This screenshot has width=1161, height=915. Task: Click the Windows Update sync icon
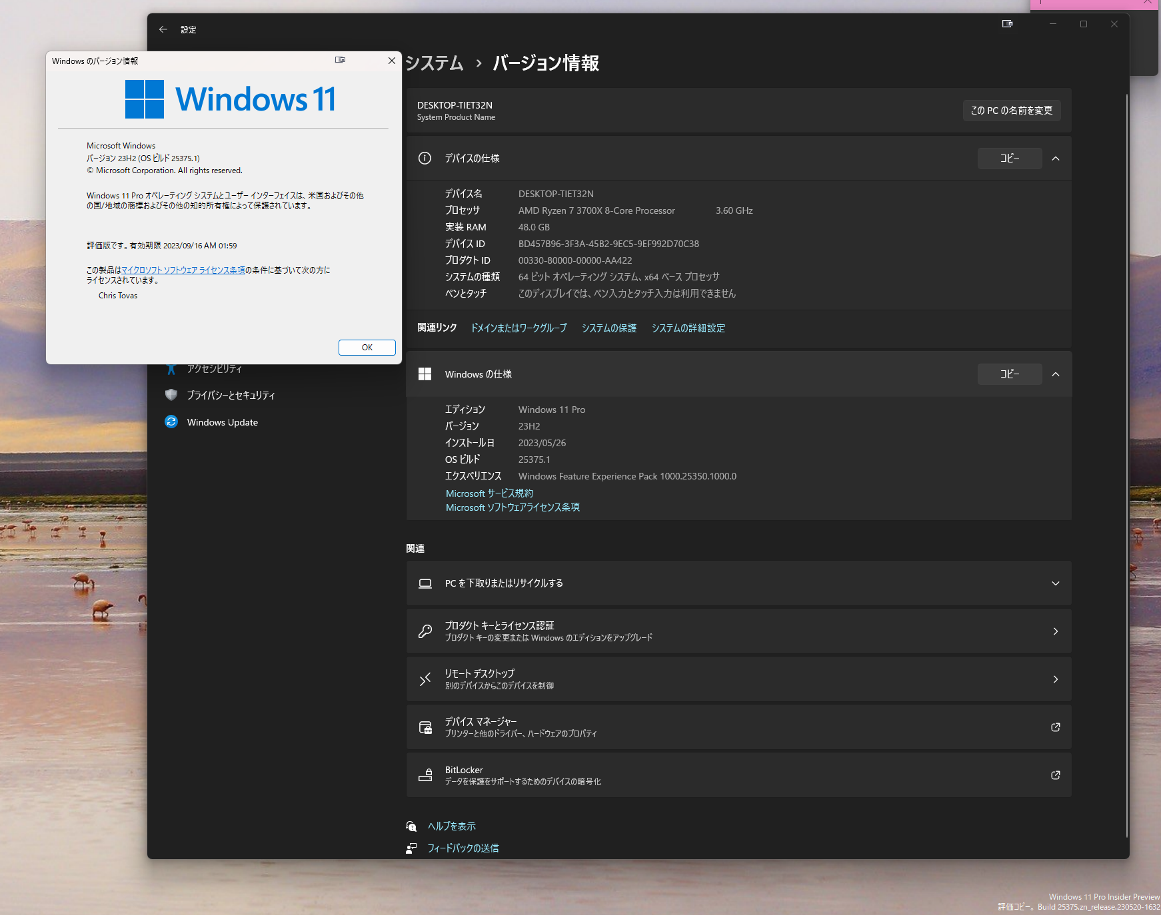click(x=171, y=422)
